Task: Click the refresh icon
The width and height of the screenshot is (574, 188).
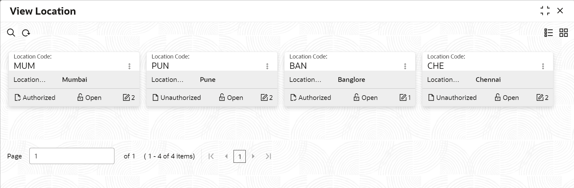Action: (x=26, y=33)
